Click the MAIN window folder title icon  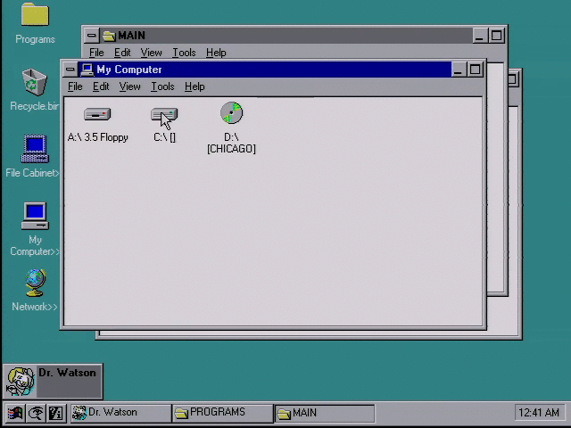109,36
